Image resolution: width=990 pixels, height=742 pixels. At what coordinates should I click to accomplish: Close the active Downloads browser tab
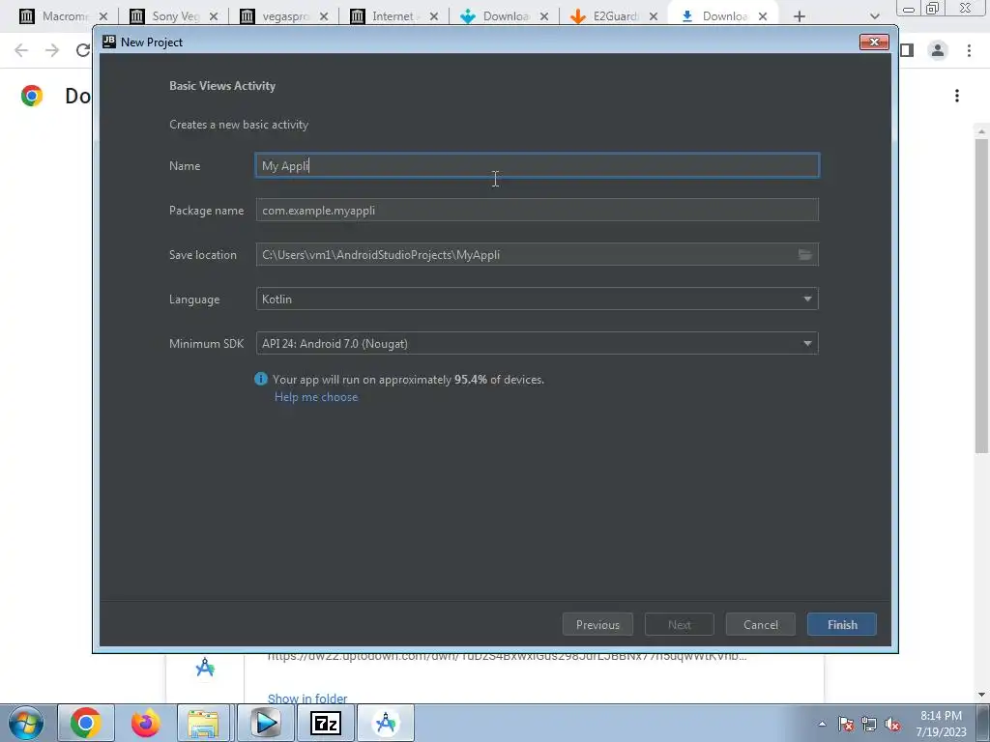[763, 16]
